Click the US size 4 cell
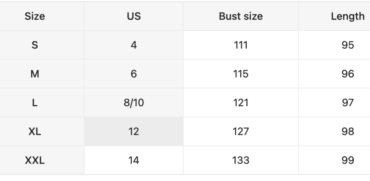 pos(133,45)
